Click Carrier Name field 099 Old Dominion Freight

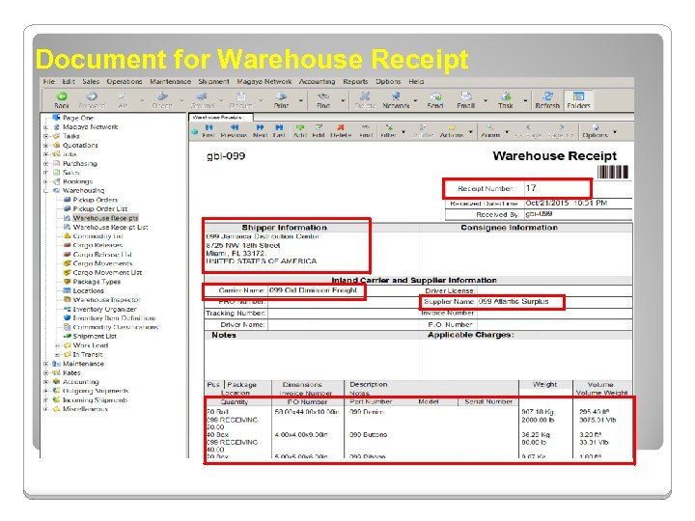point(313,290)
